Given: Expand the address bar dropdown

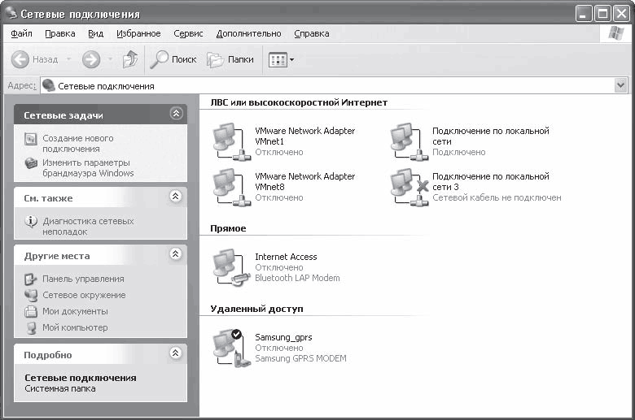Looking at the screenshot, I should pyautogui.click(x=620, y=85).
